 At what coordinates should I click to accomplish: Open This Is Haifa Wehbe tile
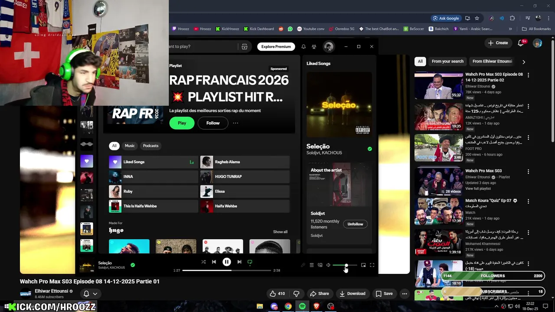click(x=153, y=206)
